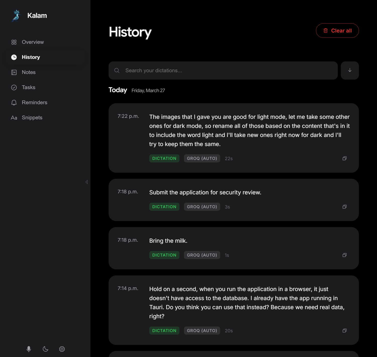Select History in the sidebar

[x=45, y=57]
